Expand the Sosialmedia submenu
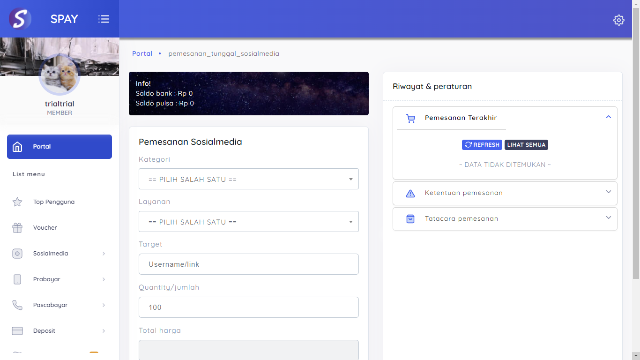Image resolution: width=640 pixels, height=360 pixels. (x=59, y=254)
